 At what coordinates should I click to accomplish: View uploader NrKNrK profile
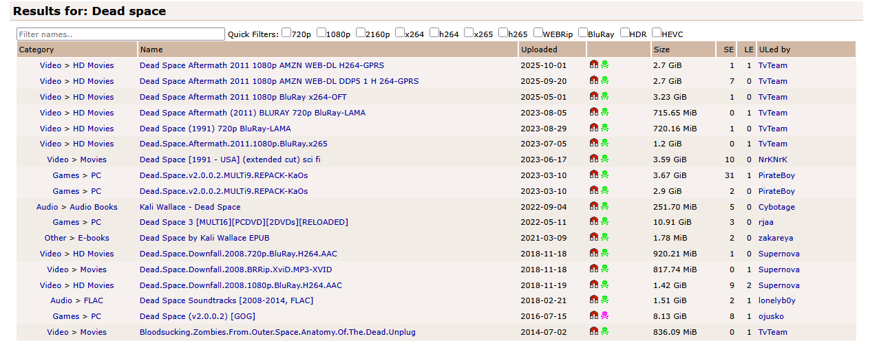[773, 159]
